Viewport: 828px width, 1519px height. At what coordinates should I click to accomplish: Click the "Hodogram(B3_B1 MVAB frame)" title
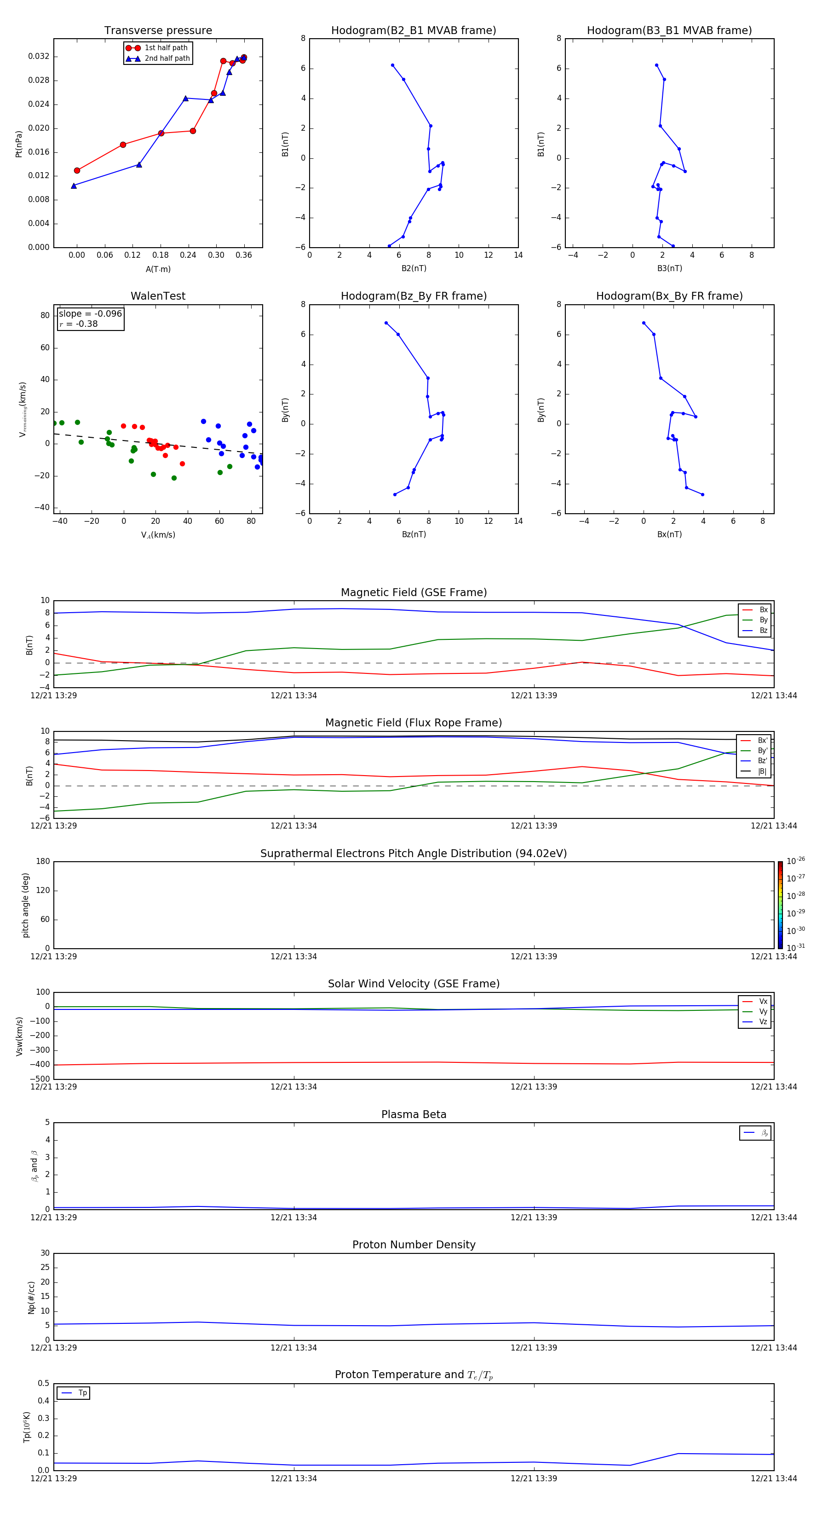pos(669,30)
